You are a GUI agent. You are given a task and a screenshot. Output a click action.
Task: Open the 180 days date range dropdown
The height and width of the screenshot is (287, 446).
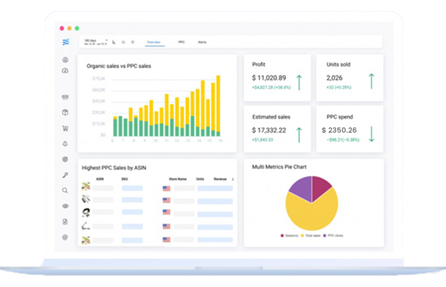pos(94,42)
